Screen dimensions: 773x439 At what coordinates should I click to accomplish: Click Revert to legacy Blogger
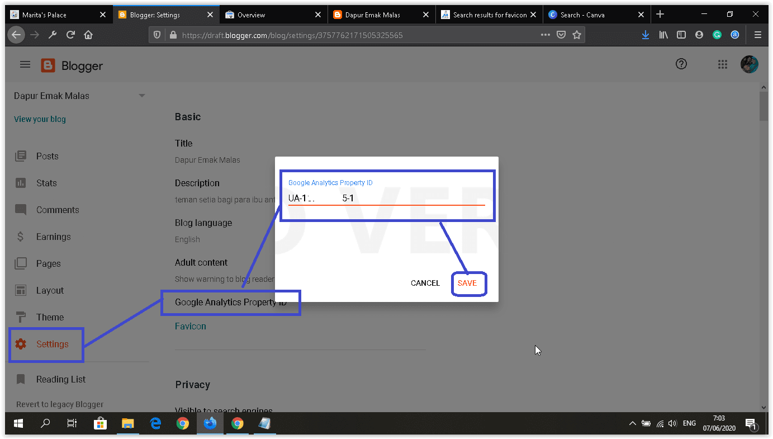click(x=60, y=404)
